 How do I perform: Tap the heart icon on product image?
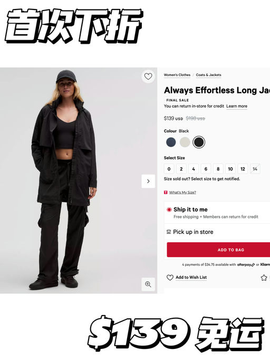[x=148, y=76]
